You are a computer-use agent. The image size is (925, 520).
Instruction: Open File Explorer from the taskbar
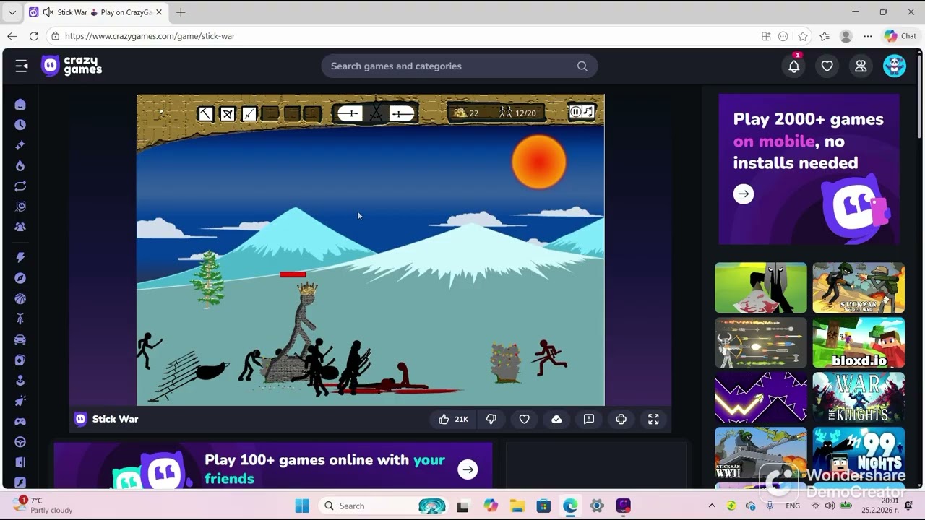517,506
